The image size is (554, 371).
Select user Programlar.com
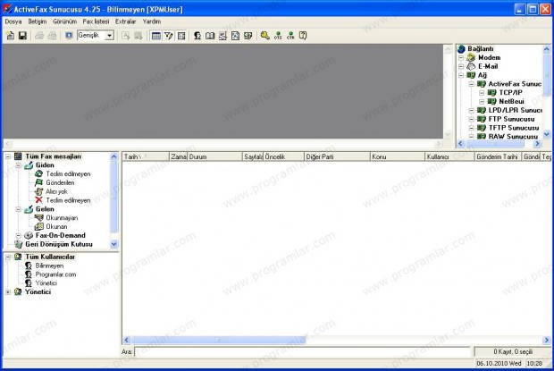click(x=55, y=274)
